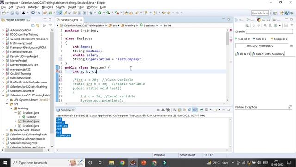The height and width of the screenshot is (167, 296).
Task: Click Open Console icon in Console toolbar
Action: [x=215, y=110]
